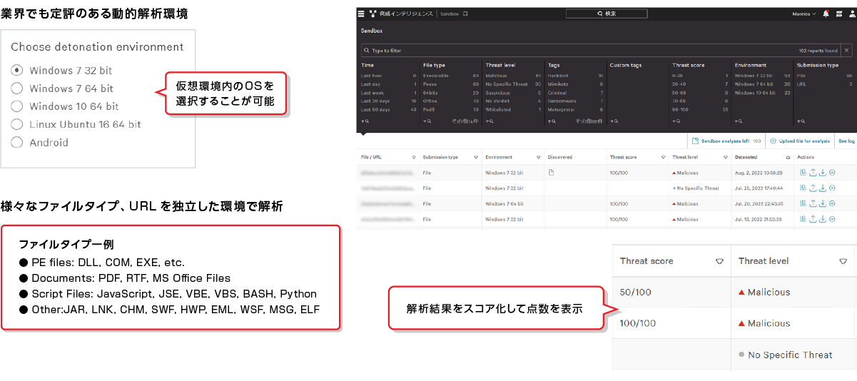857x381 pixels.
Task: Select the Windows 7 32 bit radio button
Action: point(17,71)
